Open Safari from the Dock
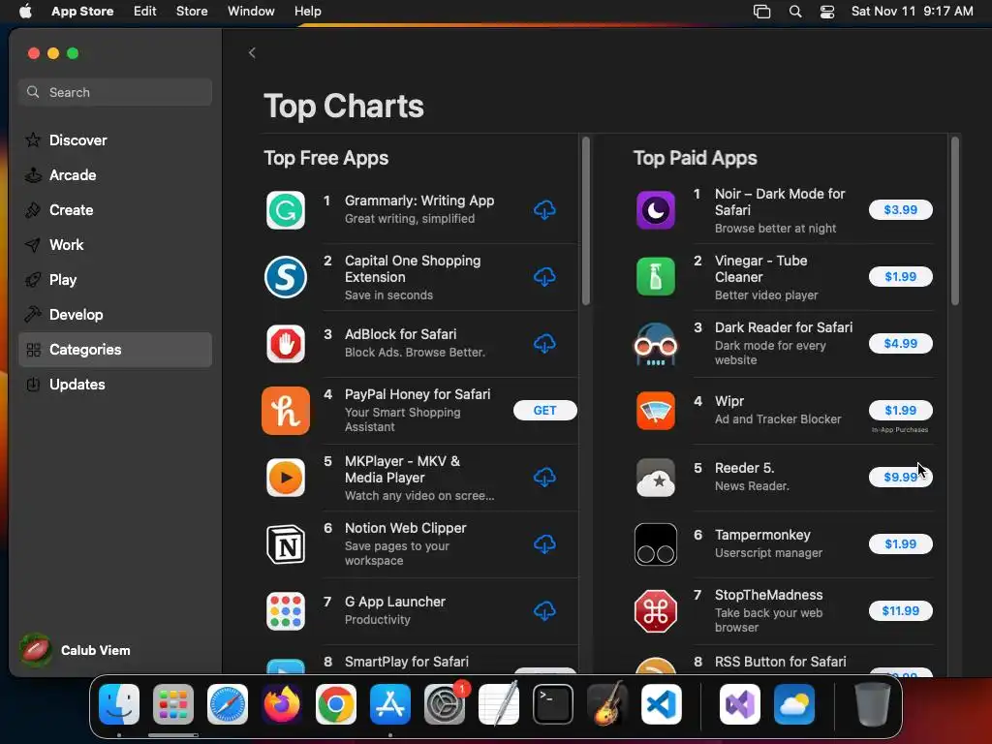 [228, 704]
